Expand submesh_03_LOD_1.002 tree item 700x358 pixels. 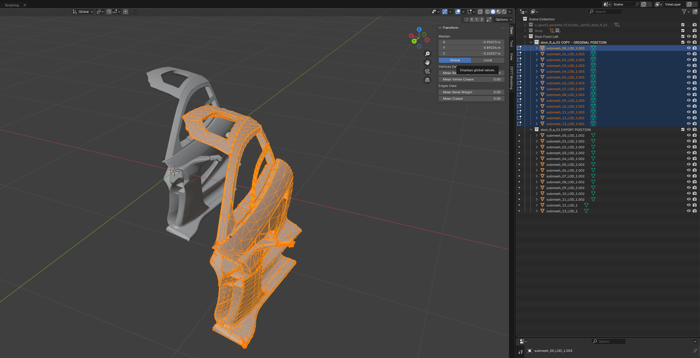click(537, 153)
